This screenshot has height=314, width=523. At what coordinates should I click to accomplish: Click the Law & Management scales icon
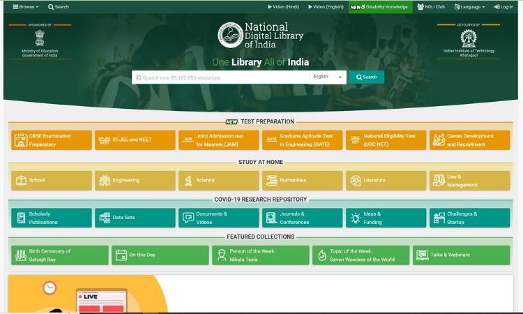(x=439, y=181)
